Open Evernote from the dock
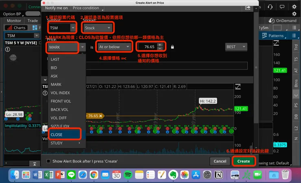This screenshot has height=183, width=301. point(173,175)
